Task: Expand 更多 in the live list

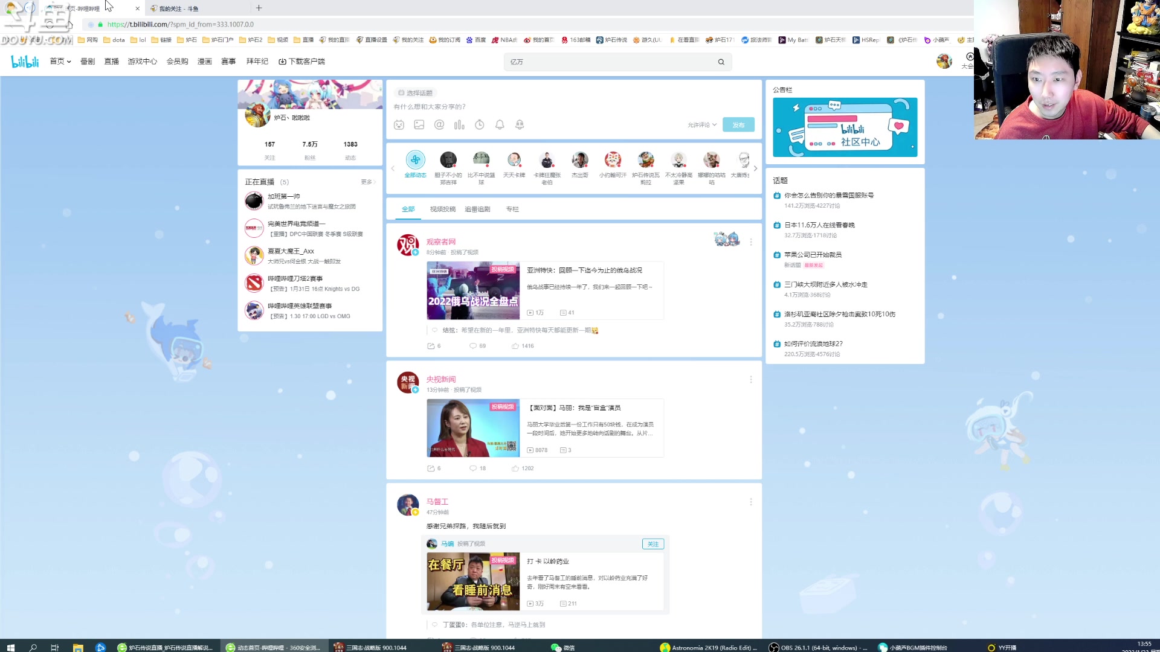Action: point(368,182)
